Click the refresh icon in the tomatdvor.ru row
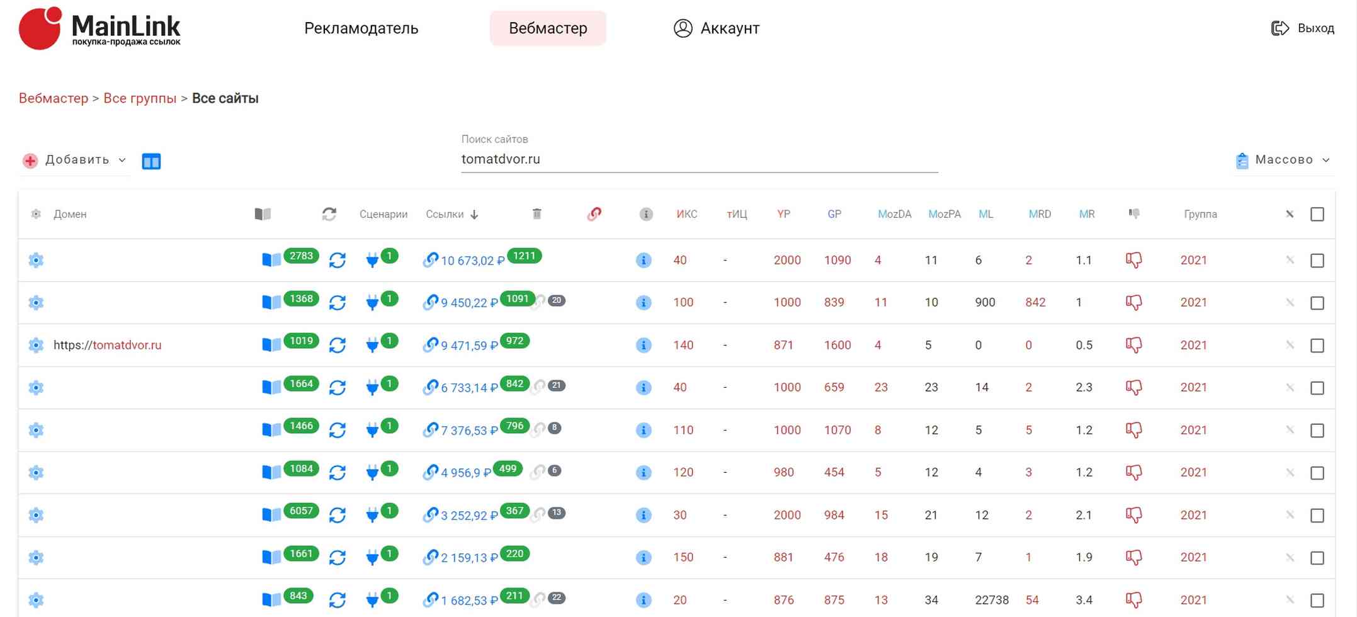Image resolution: width=1357 pixels, height=617 pixels. click(x=338, y=345)
